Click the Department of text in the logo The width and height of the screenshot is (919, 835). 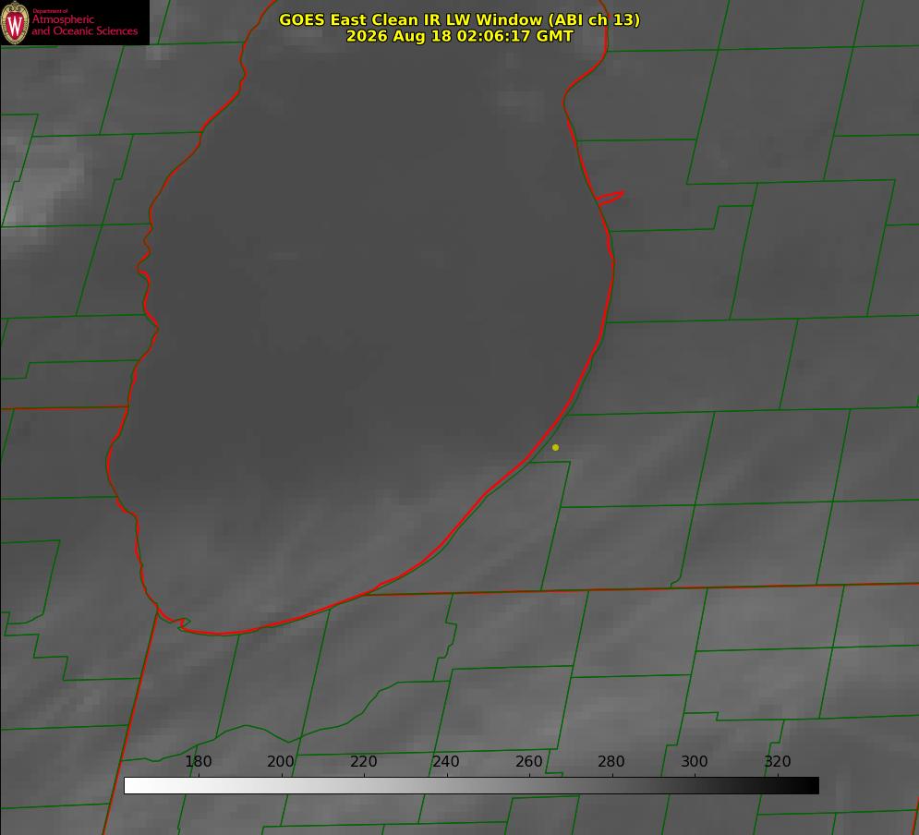click(x=50, y=11)
